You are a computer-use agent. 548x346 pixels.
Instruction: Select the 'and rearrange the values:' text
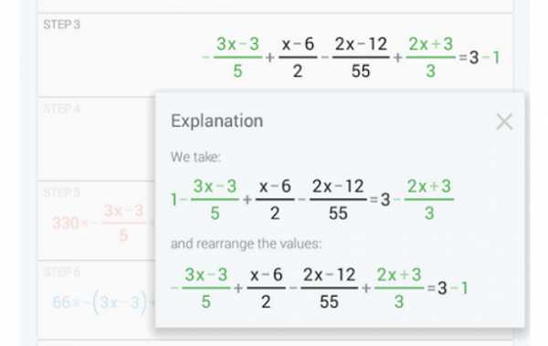click(x=246, y=244)
